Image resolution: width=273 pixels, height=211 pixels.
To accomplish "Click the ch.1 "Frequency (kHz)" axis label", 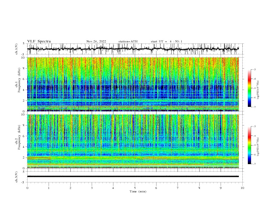I will coord(19,80).
